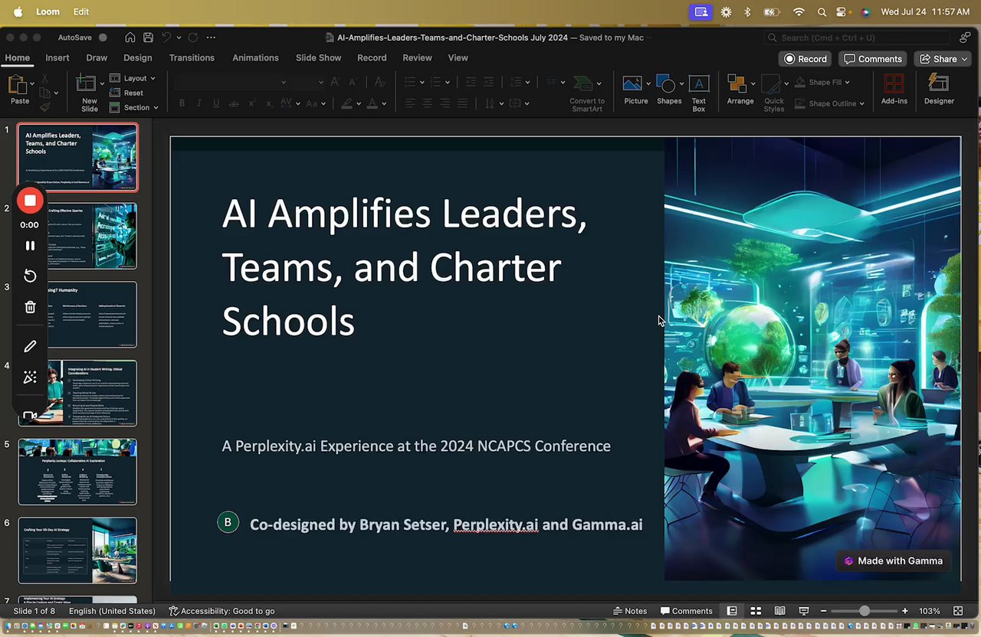Open the Apple menu
The height and width of the screenshot is (637, 981).
pyautogui.click(x=18, y=11)
